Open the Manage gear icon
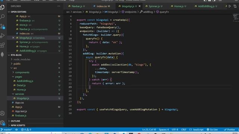Image resolution: width=239 pixels, height=134 pixels. point(3,123)
